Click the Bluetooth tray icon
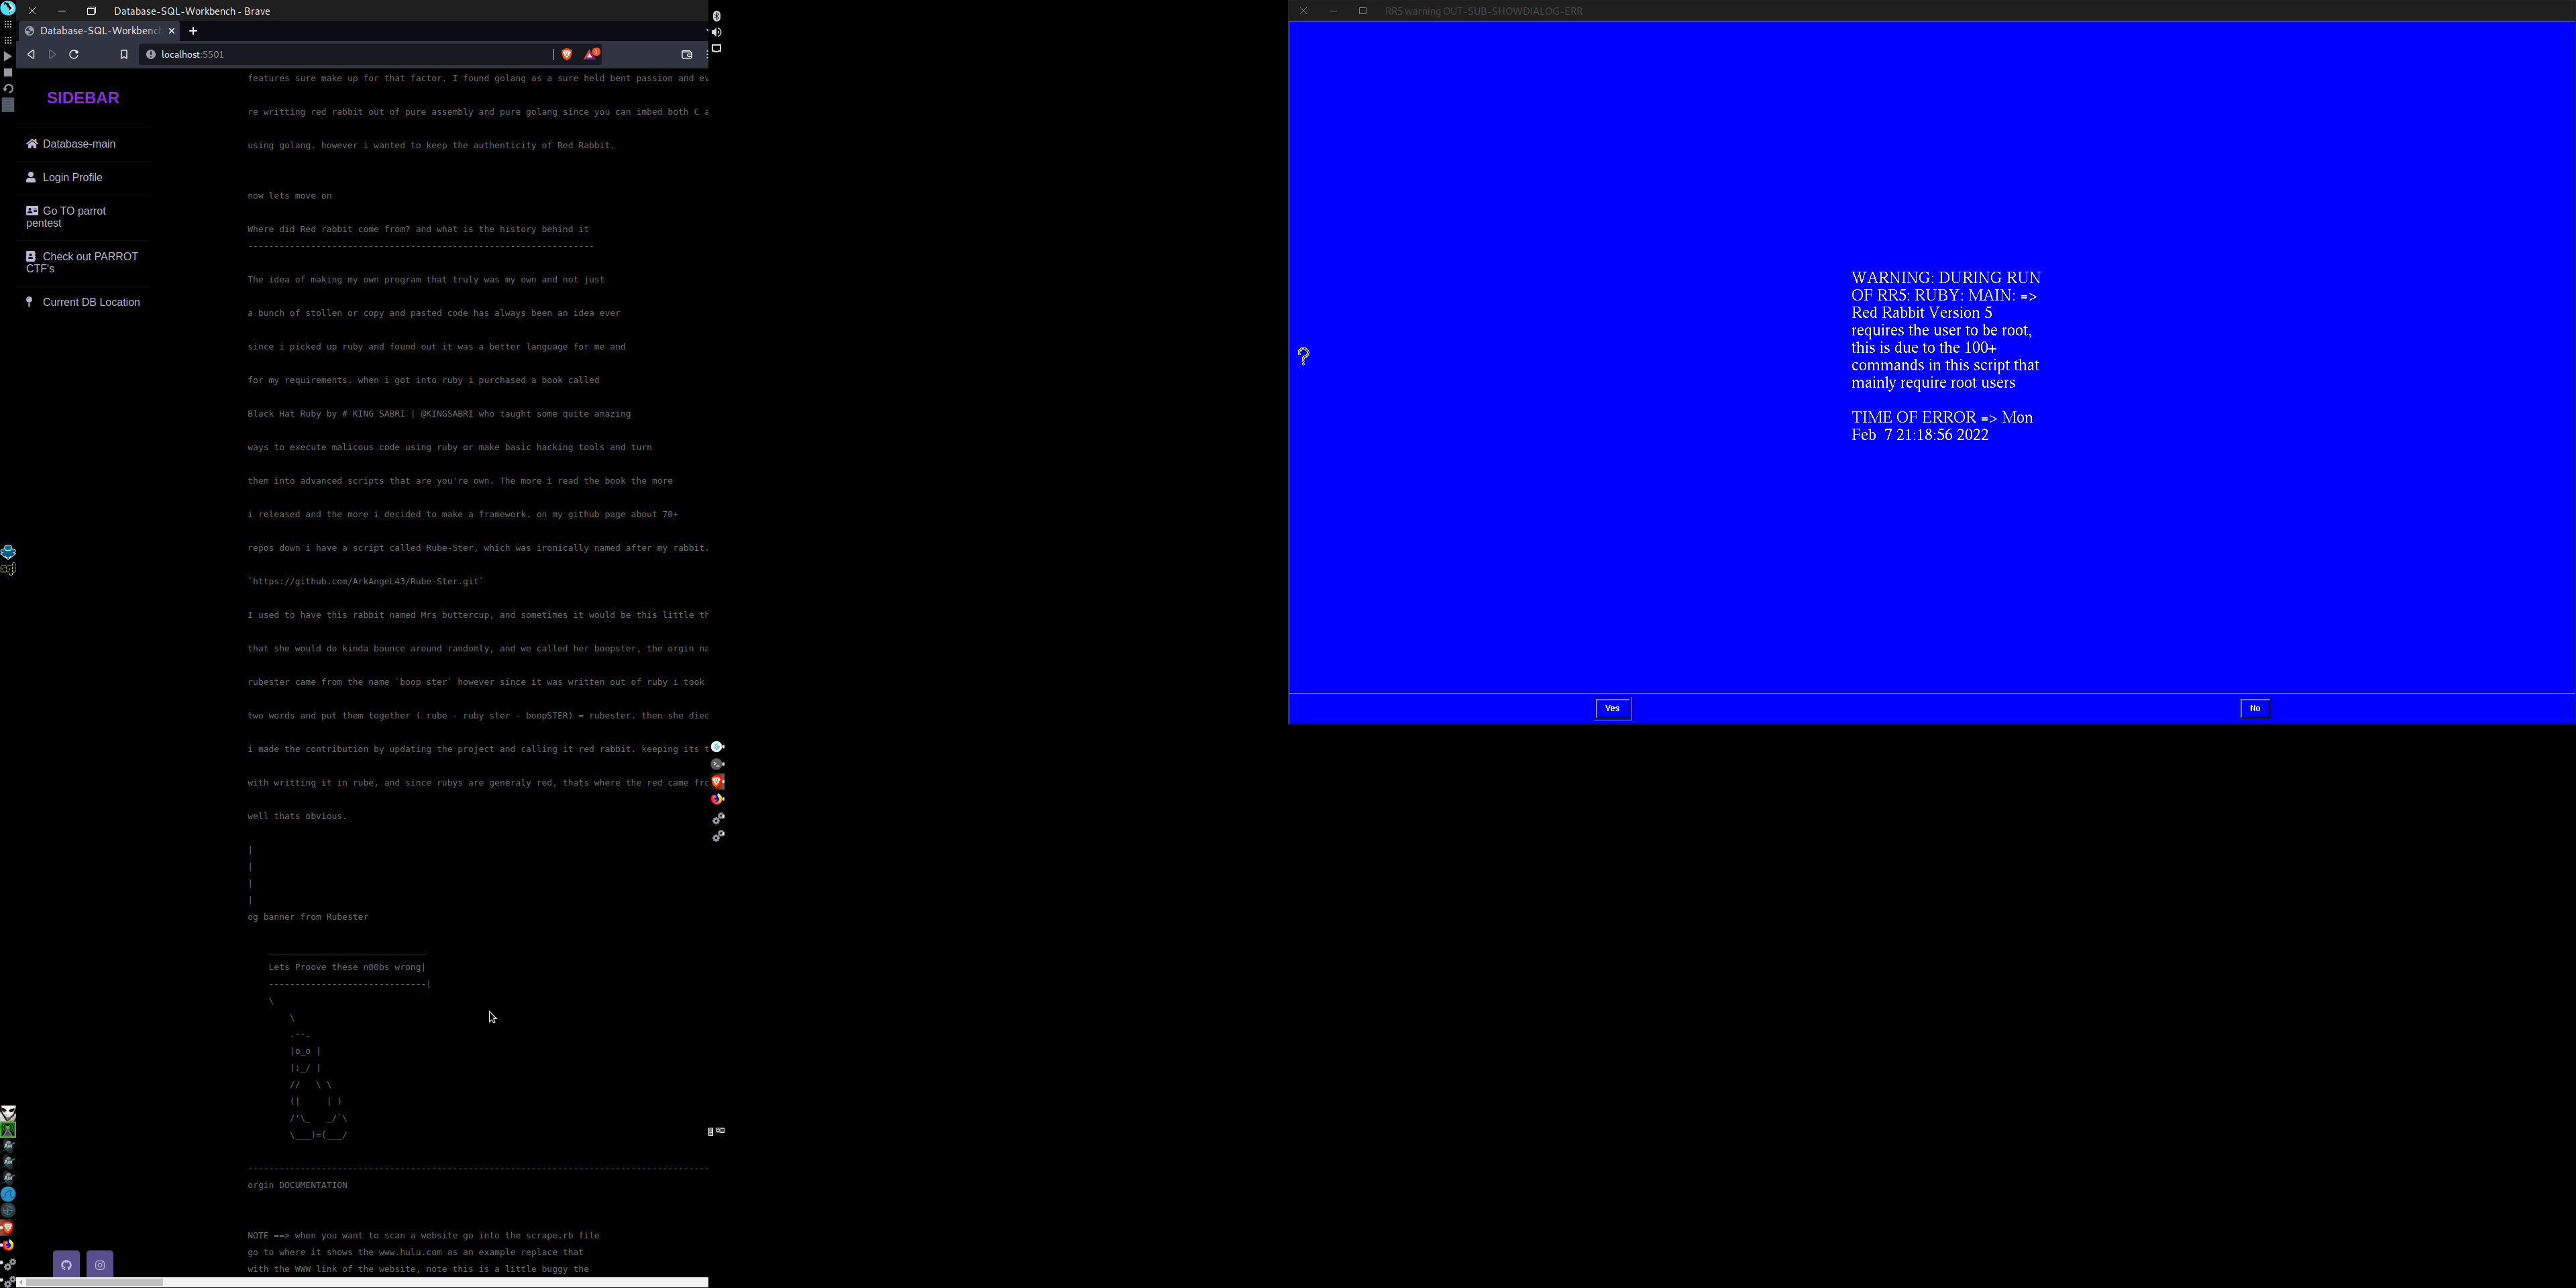 (717, 16)
